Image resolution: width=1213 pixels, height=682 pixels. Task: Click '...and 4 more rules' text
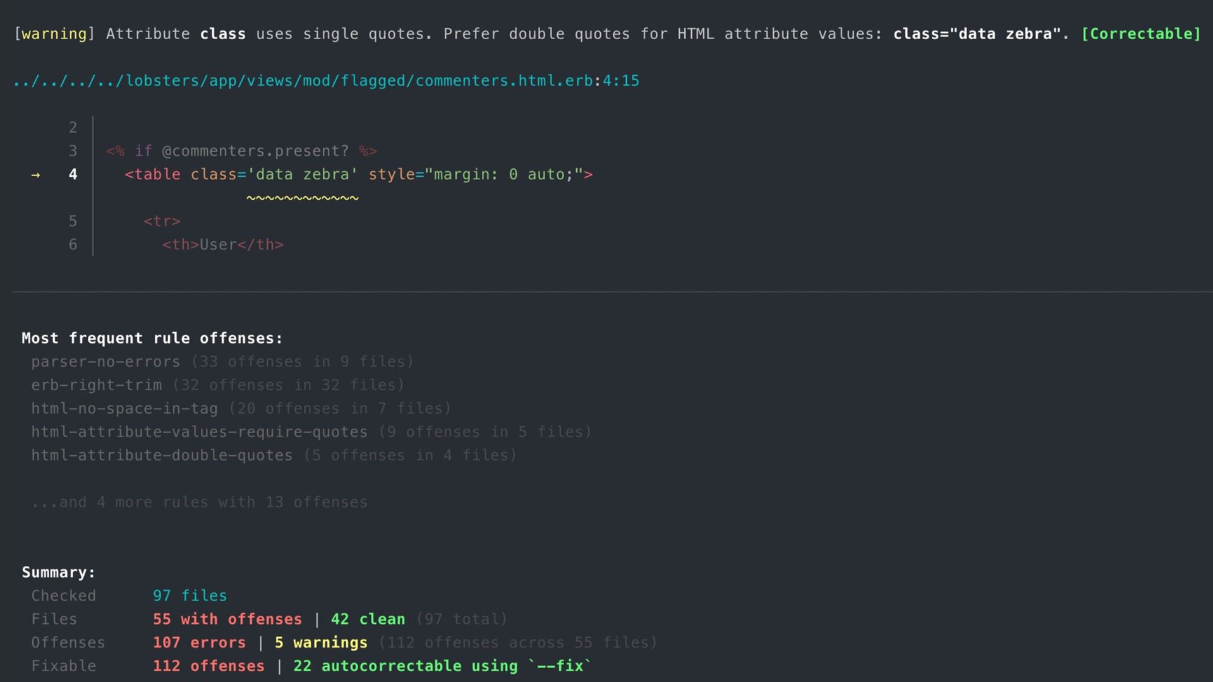tap(199, 502)
